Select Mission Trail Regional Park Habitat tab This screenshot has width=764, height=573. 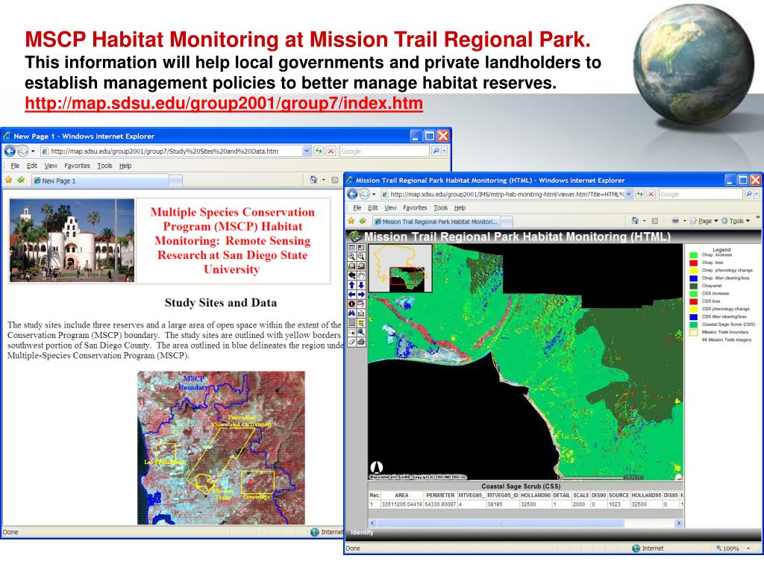point(436,221)
